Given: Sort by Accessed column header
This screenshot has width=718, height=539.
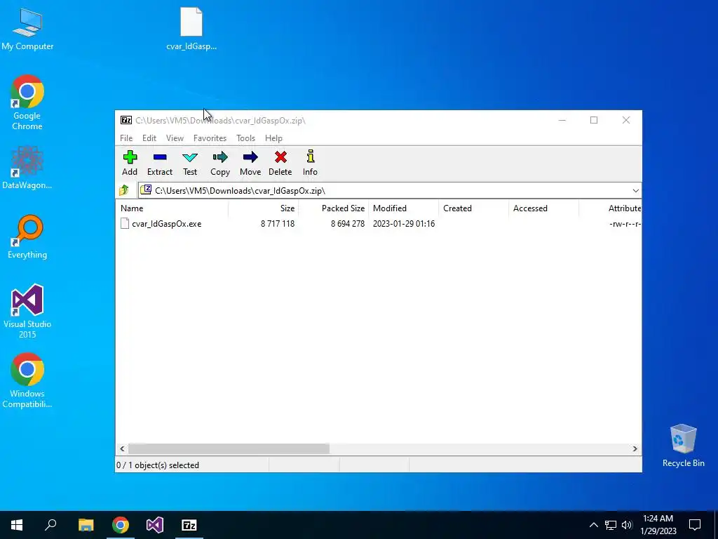Looking at the screenshot, I should 543,208.
